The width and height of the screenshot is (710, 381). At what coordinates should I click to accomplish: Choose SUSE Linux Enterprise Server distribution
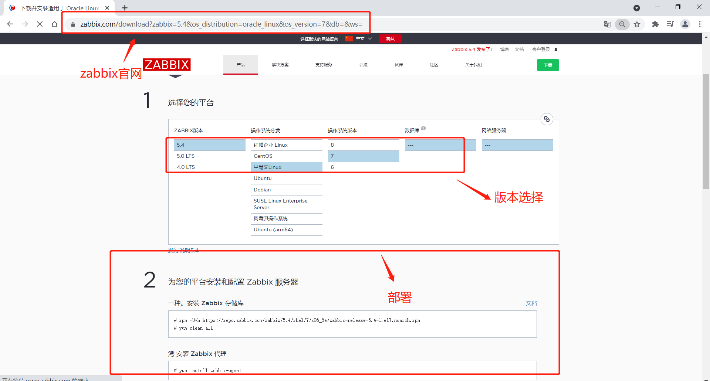point(287,204)
